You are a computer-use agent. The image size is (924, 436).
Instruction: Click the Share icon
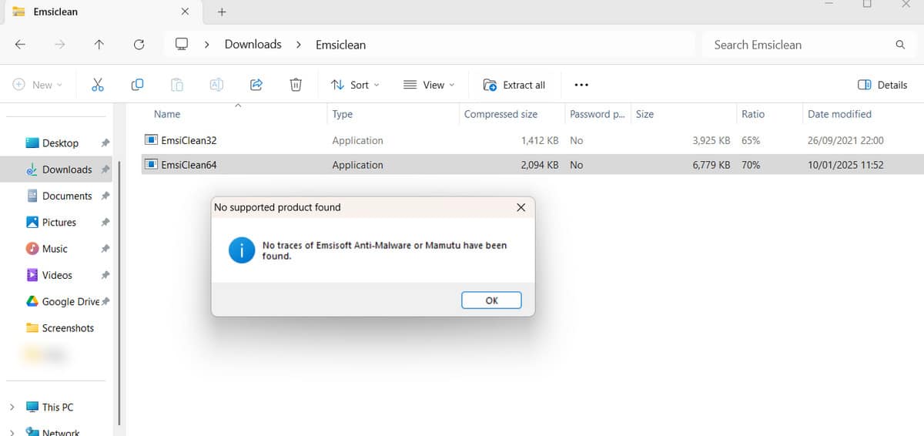coord(256,85)
